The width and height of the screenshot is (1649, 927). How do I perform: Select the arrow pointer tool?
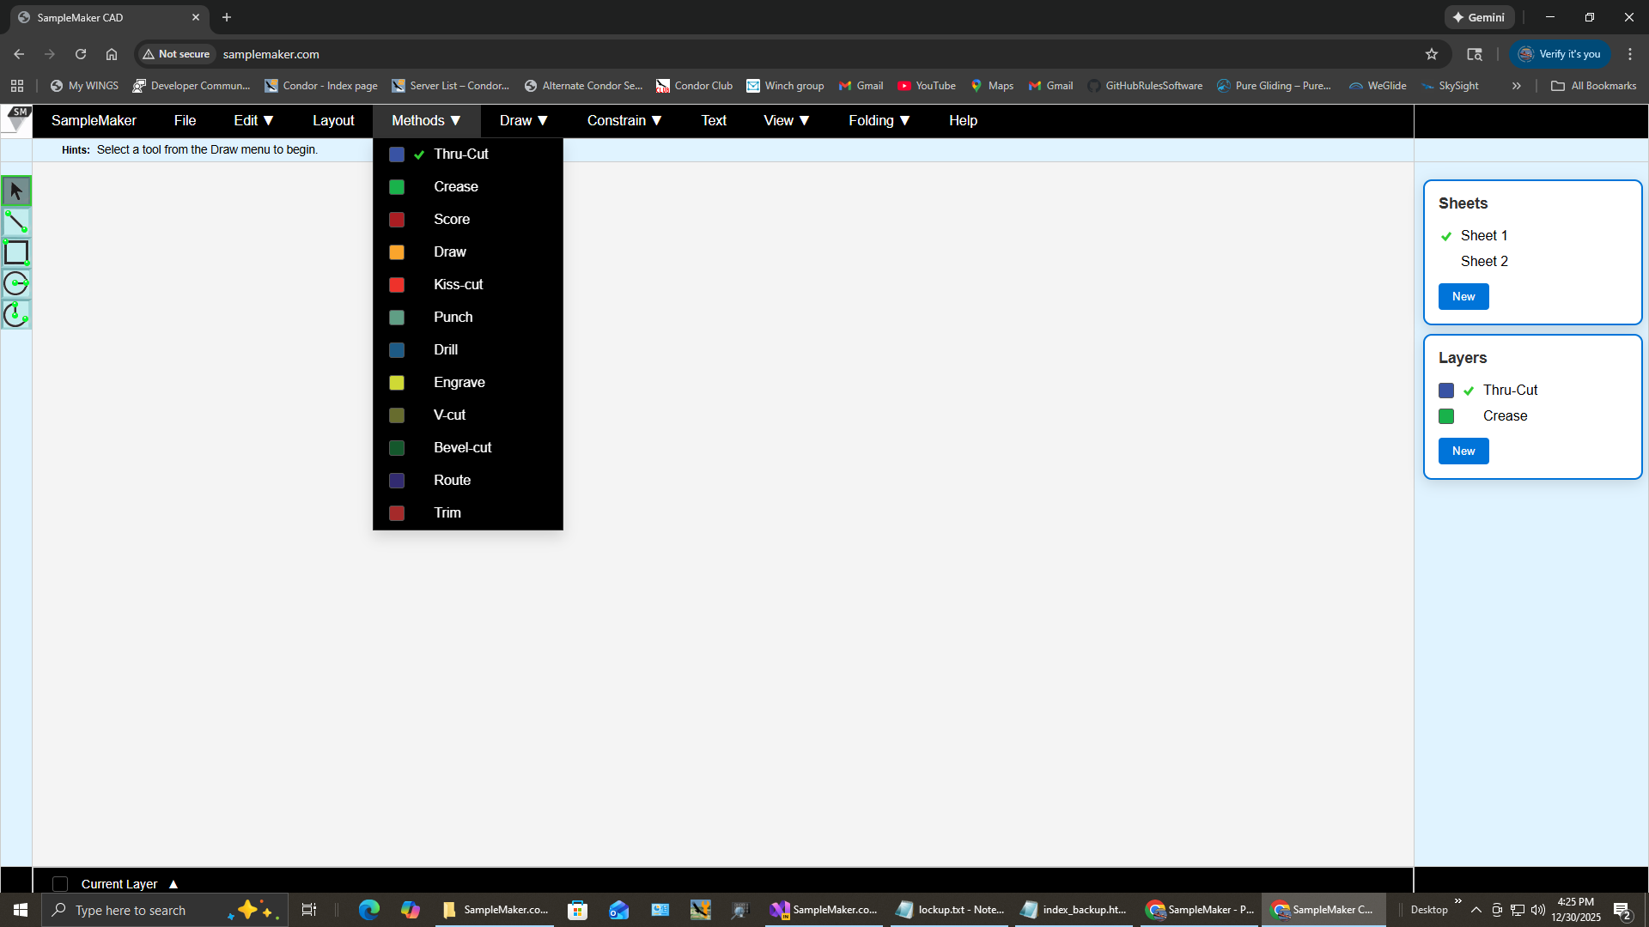click(16, 191)
